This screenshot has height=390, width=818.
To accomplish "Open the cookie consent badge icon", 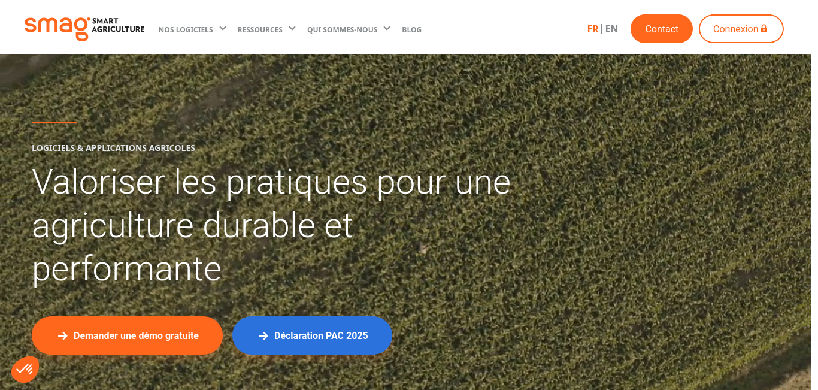I will click(25, 370).
